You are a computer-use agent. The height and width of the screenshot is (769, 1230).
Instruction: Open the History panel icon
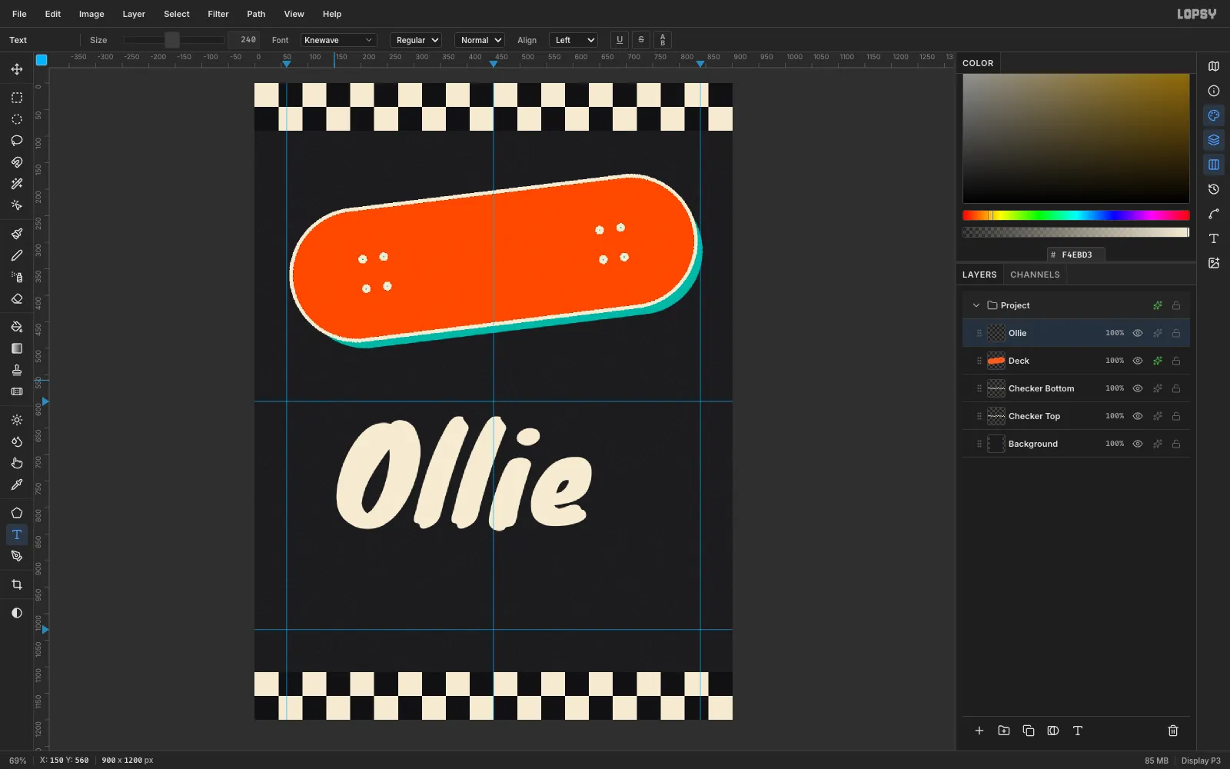(1214, 189)
